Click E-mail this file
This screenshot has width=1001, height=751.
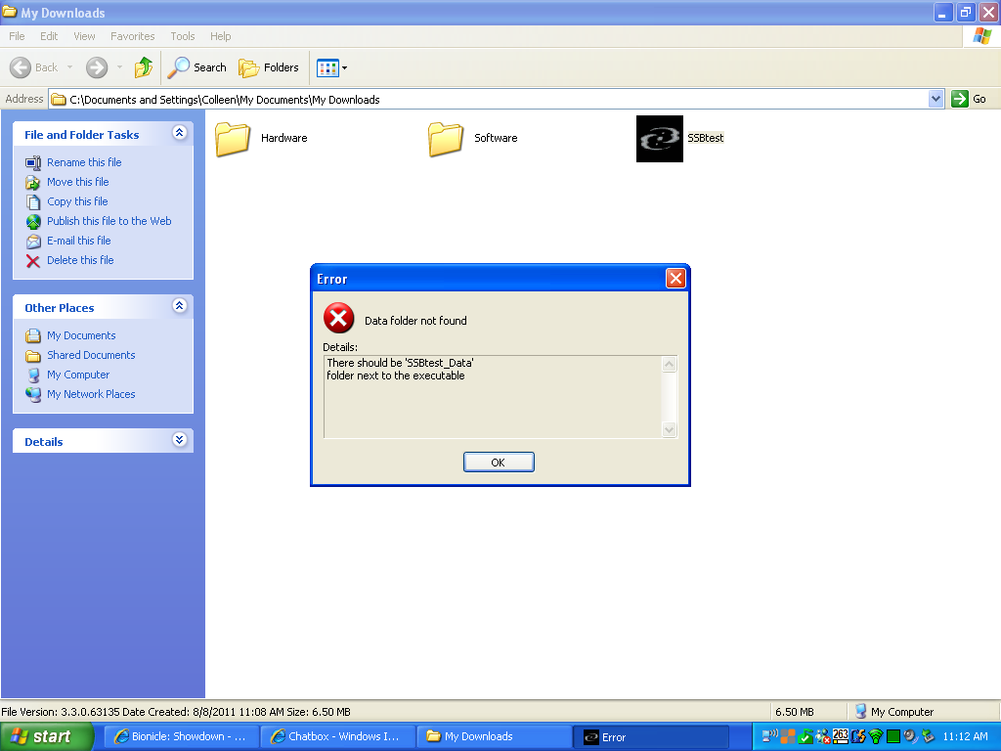(x=78, y=241)
